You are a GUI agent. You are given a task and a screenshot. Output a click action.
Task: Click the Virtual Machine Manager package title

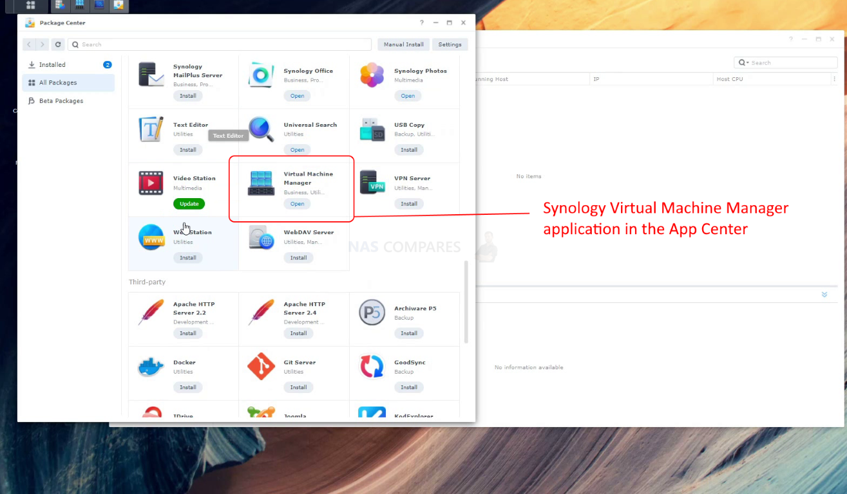(309, 178)
